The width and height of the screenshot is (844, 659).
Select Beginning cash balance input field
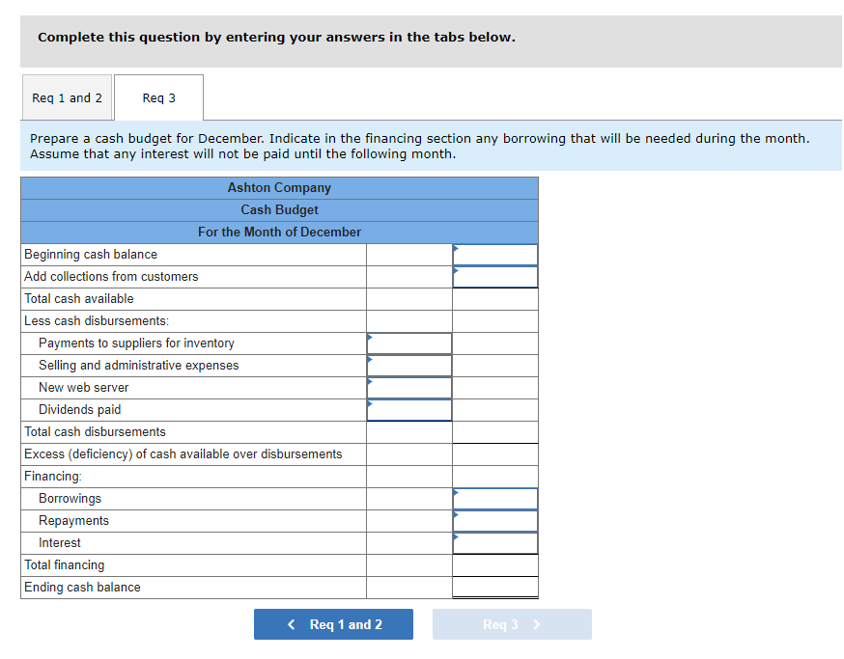495,255
